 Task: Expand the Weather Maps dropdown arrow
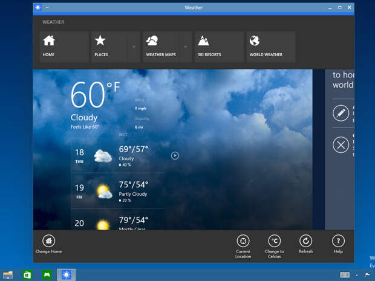tap(185, 47)
